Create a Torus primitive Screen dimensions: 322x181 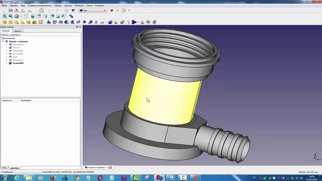(28, 22)
